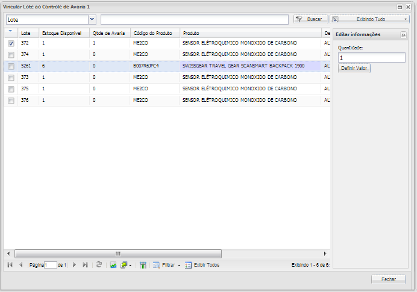417x292 pixels.
Task: Click the Buscar search button
Action: [311, 19]
